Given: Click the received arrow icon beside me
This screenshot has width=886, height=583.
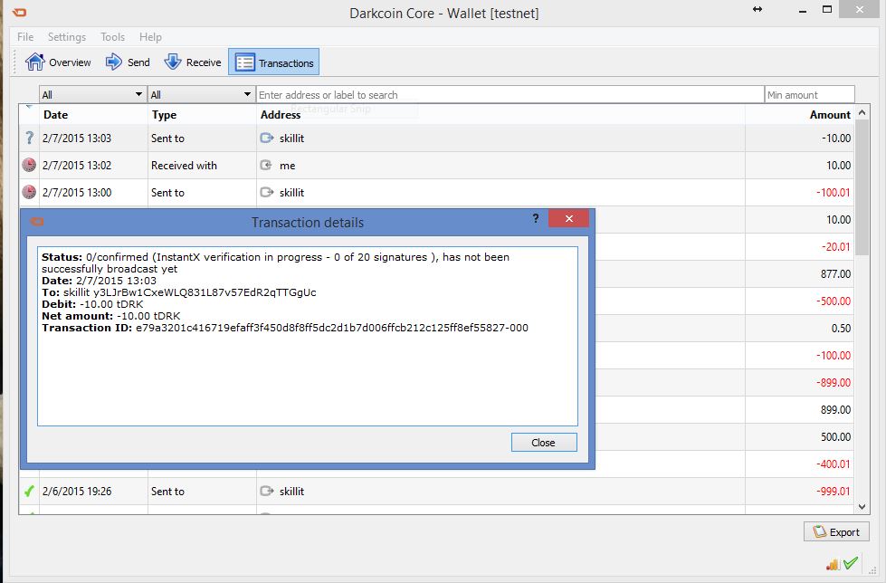Looking at the screenshot, I should (x=266, y=165).
